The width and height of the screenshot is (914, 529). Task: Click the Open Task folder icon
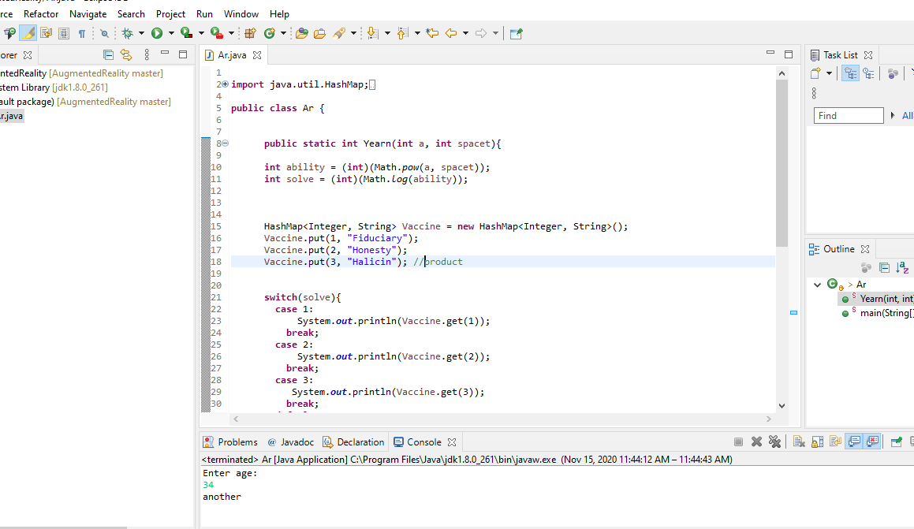(319, 33)
